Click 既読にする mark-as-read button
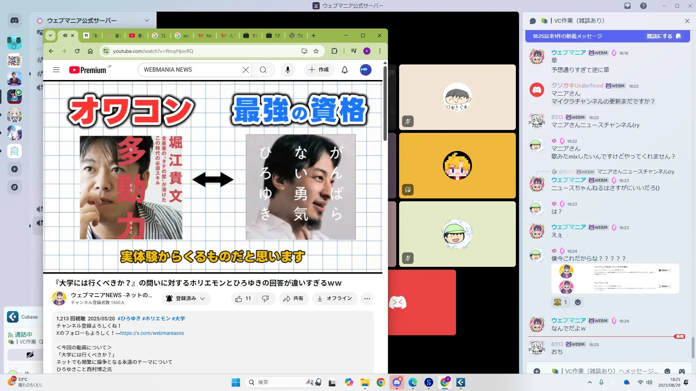The width and height of the screenshot is (696, 391). coord(663,36)
